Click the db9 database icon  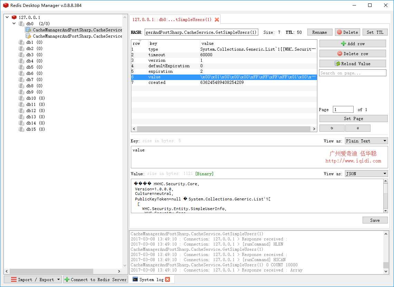pyautogui.click(x=22, y=92)
